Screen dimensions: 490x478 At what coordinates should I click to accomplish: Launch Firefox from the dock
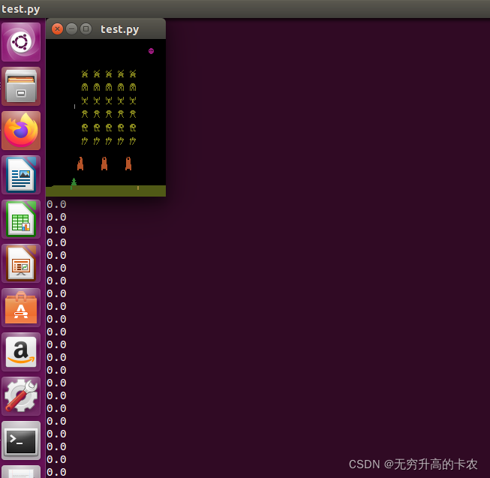(21, 131)
